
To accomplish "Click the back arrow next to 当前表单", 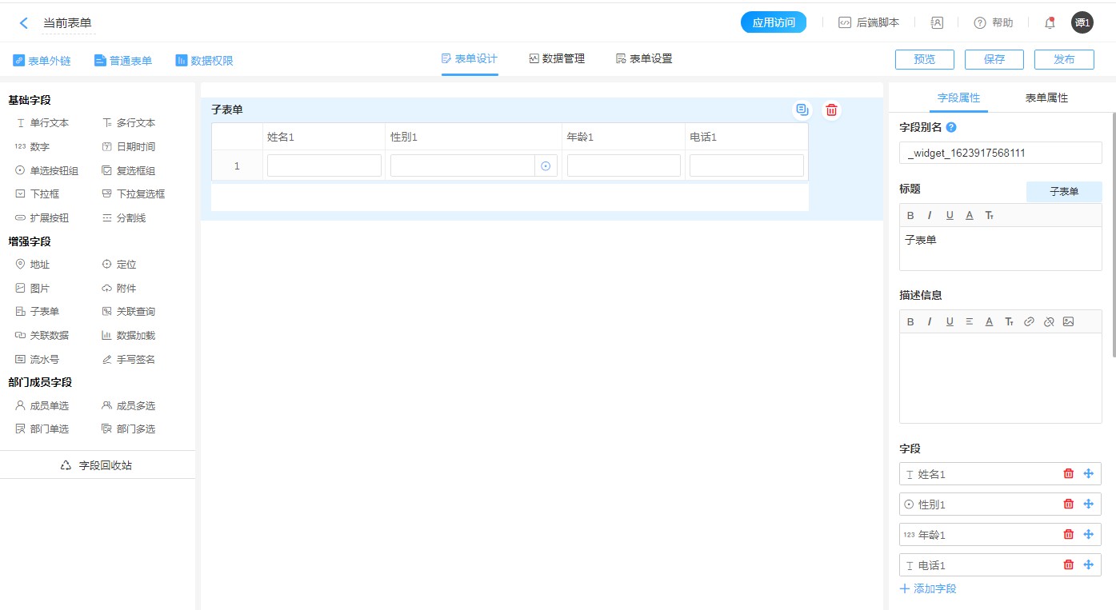I will pyautogui.click(x=24, y=23).
